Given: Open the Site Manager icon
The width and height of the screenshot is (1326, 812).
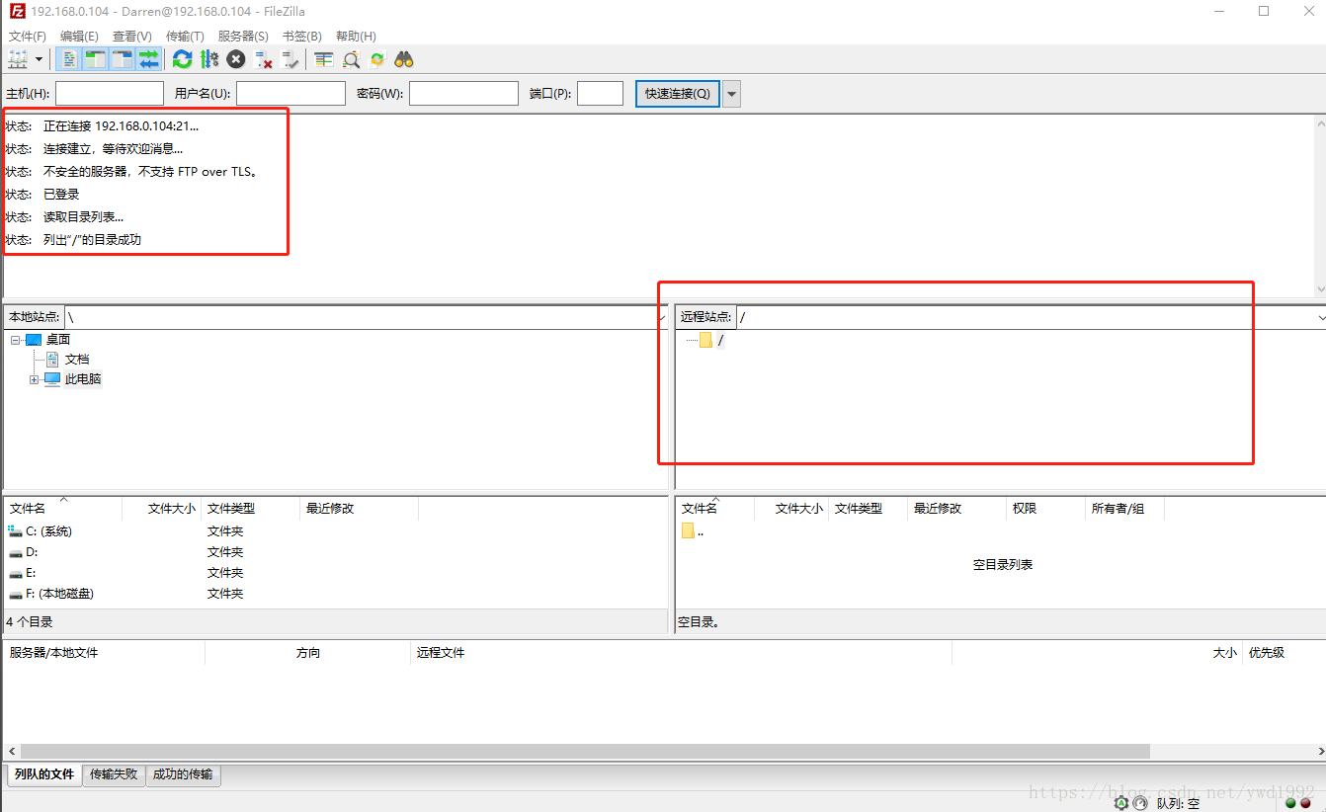Looking at the screenshot, I should (x=19, y=59).
